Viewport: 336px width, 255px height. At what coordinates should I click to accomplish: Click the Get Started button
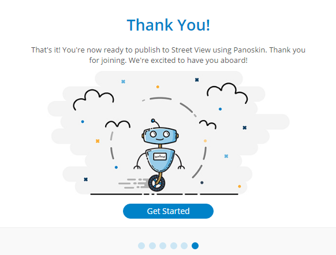168,211
